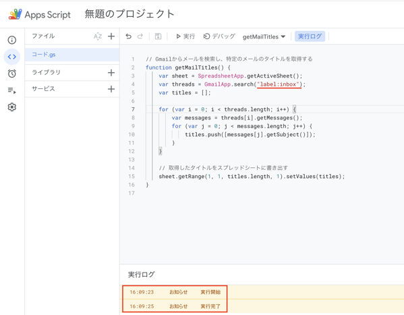Image resolution: width=404 pixels, height=315 pixels.
Task: Select the editor code brackets icon
Action: tap(12, 57)
